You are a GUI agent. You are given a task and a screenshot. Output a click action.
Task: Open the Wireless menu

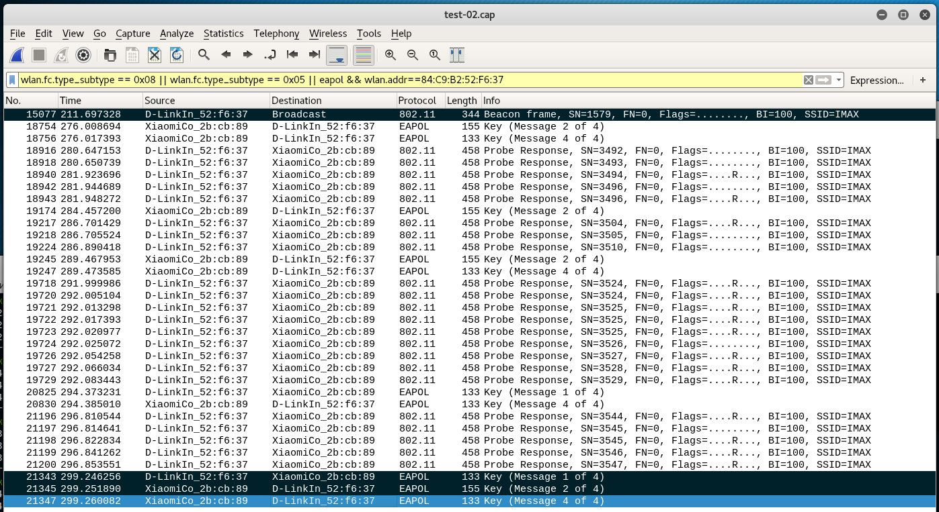coord(328,34)
